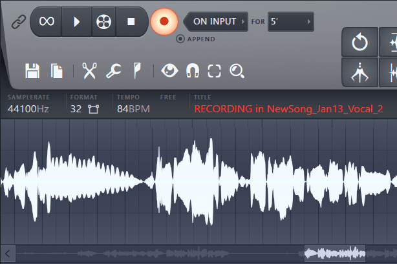Toggle loop playback infinity button
Viewport: 397px width, 264px height.
tap(47, 21)
